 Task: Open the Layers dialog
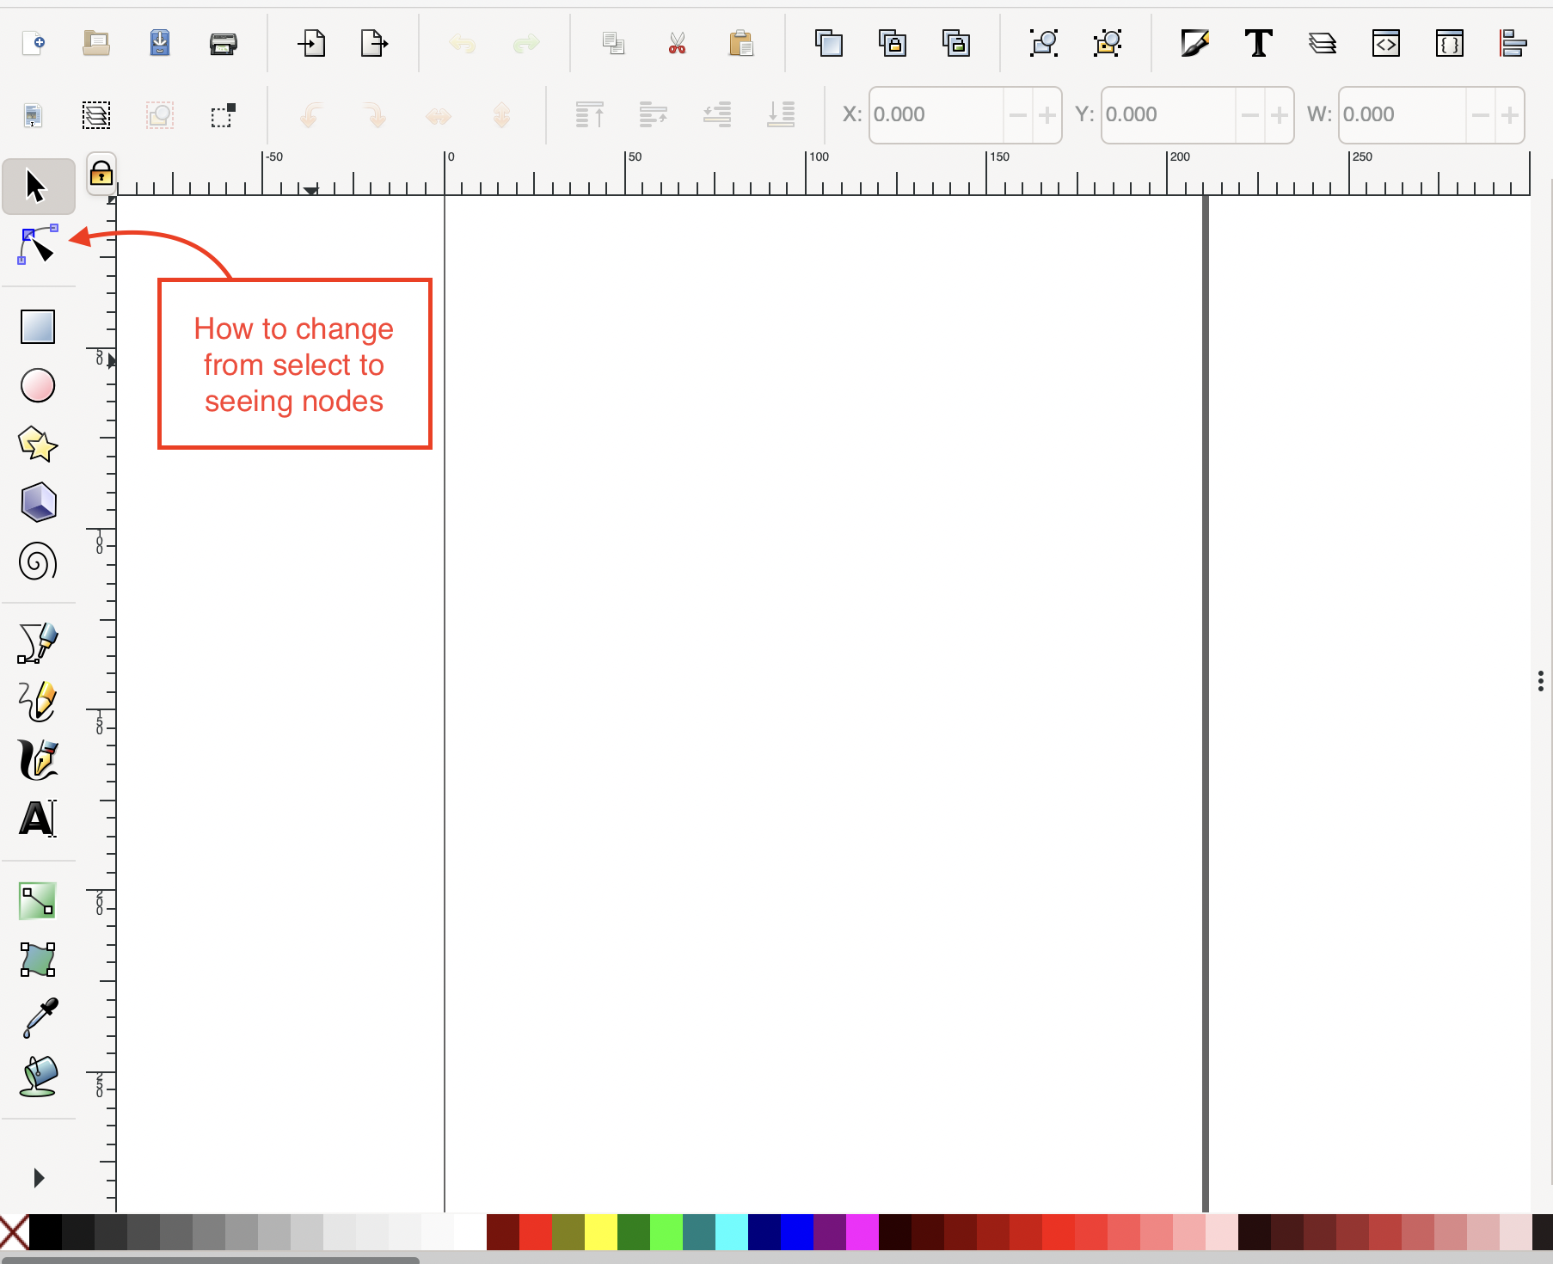pyautogui.click(x=1322, y=43)
